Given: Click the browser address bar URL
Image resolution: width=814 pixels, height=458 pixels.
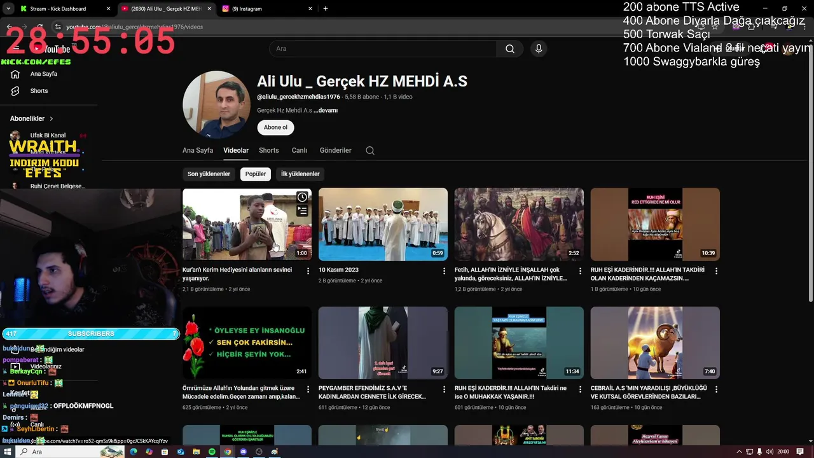Looking at the screenshot, I should click(x=135, y=27).
